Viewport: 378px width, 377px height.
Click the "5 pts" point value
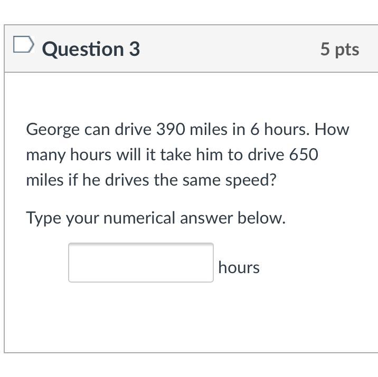point(339,49)
